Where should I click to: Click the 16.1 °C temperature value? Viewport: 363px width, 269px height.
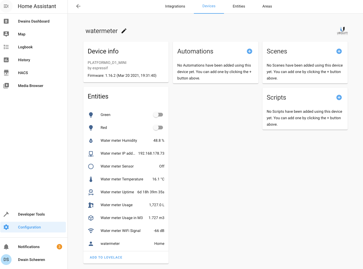(x=158, y=179)
